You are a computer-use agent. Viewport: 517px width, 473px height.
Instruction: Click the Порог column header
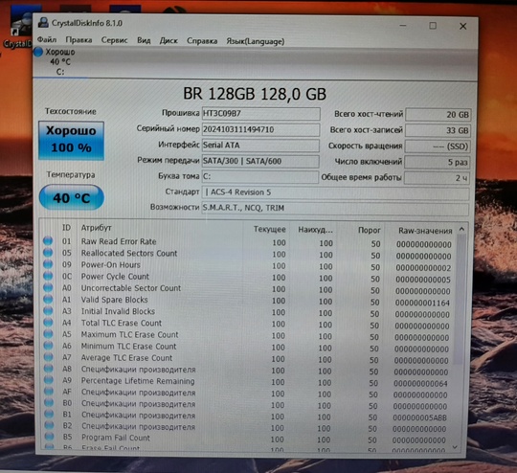pyautogui.click(x=369, y=230)
